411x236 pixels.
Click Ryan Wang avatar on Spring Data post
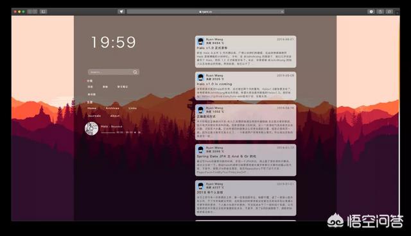[201, 149]
